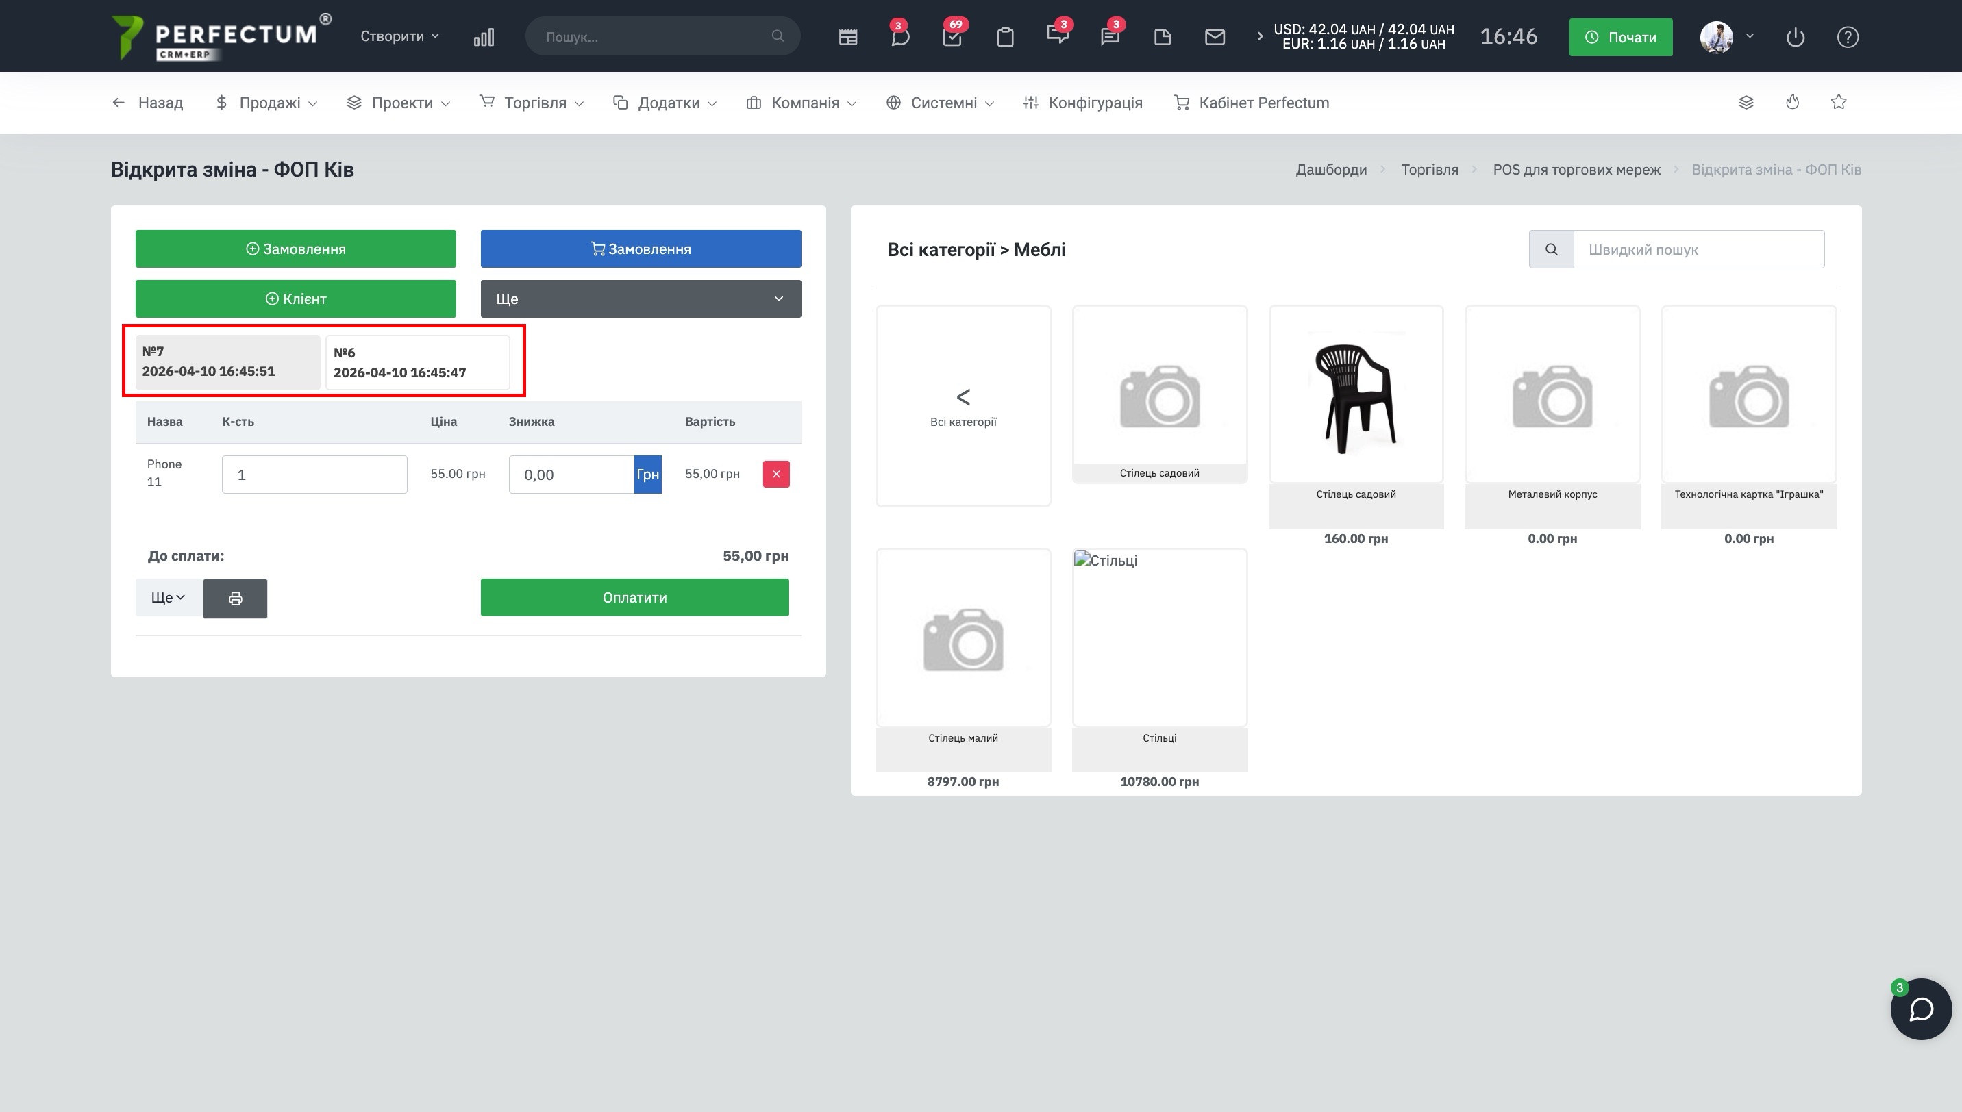Image resolution: width=1962 pixels, height=1112 pixels.
Task: Click the Швидкий пошук search field
Action: (1698, 250)
